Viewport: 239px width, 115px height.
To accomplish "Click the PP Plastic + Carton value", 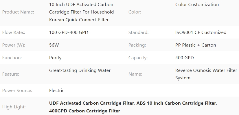I will click(x=196, y=45).
